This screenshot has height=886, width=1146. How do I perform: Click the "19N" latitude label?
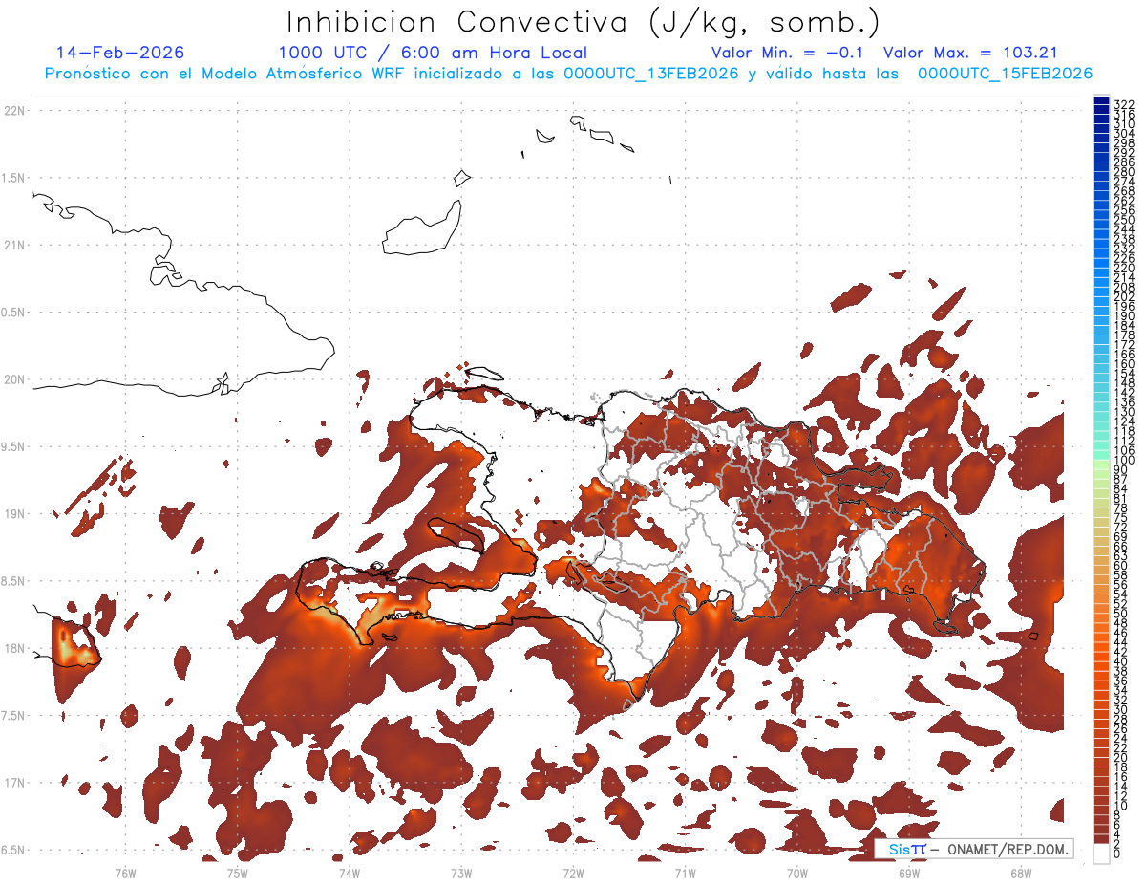13,514
